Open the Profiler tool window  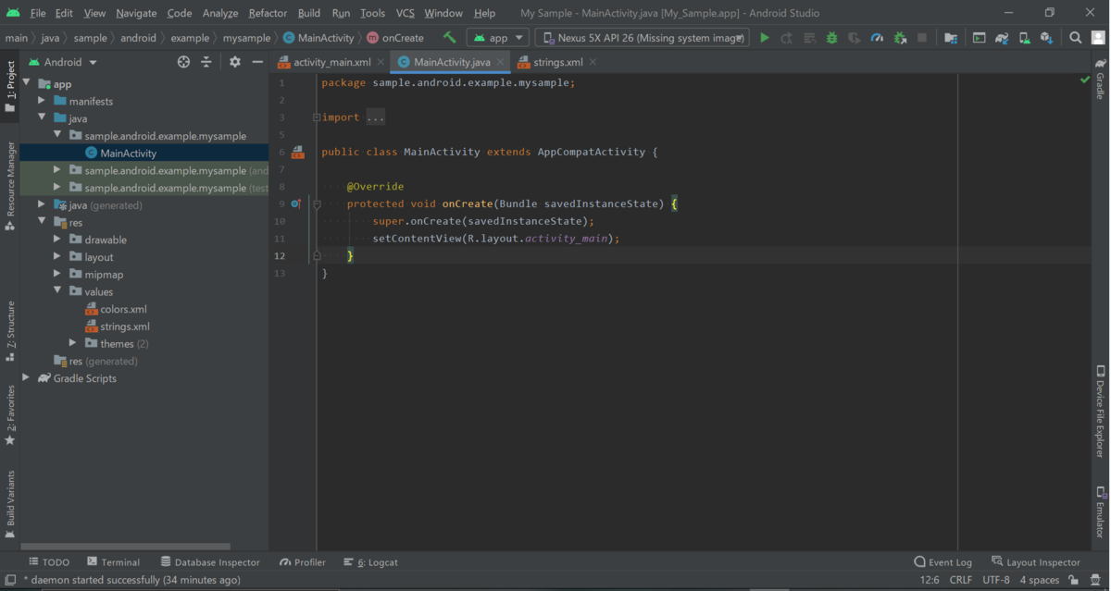tap(303, 561)
